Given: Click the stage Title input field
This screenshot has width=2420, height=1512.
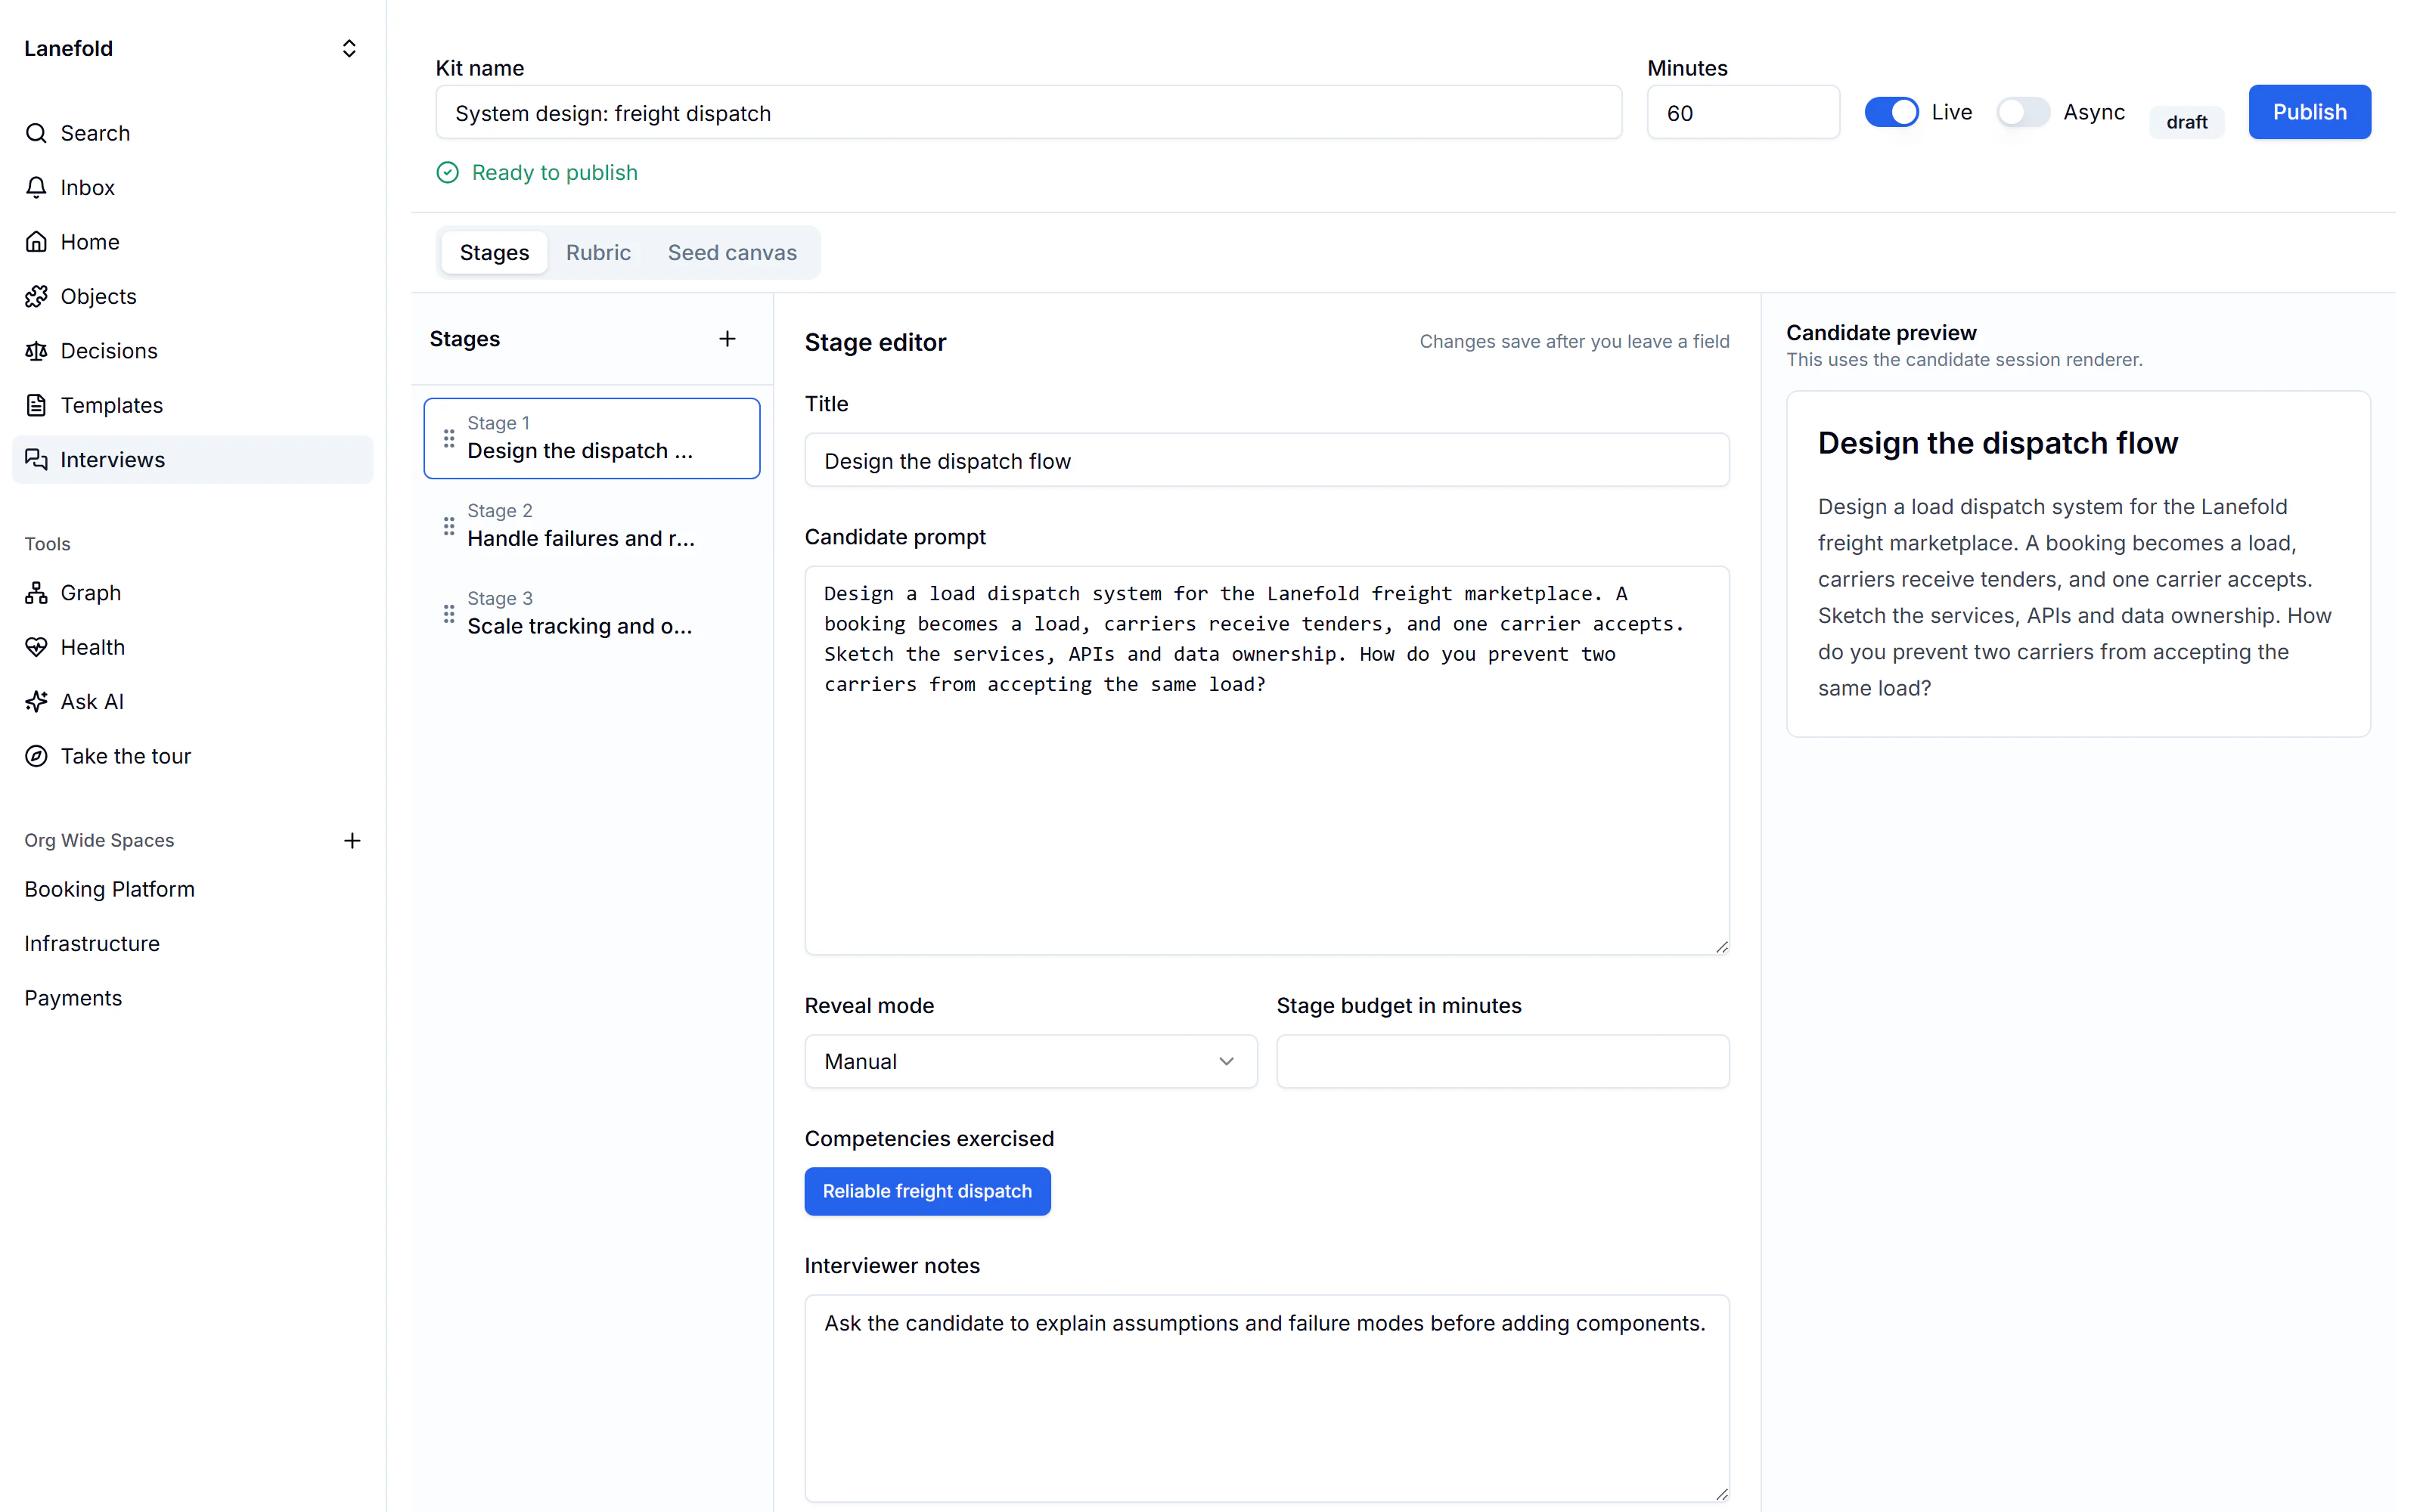Looking at the screenshot, I should [1266, 461].
